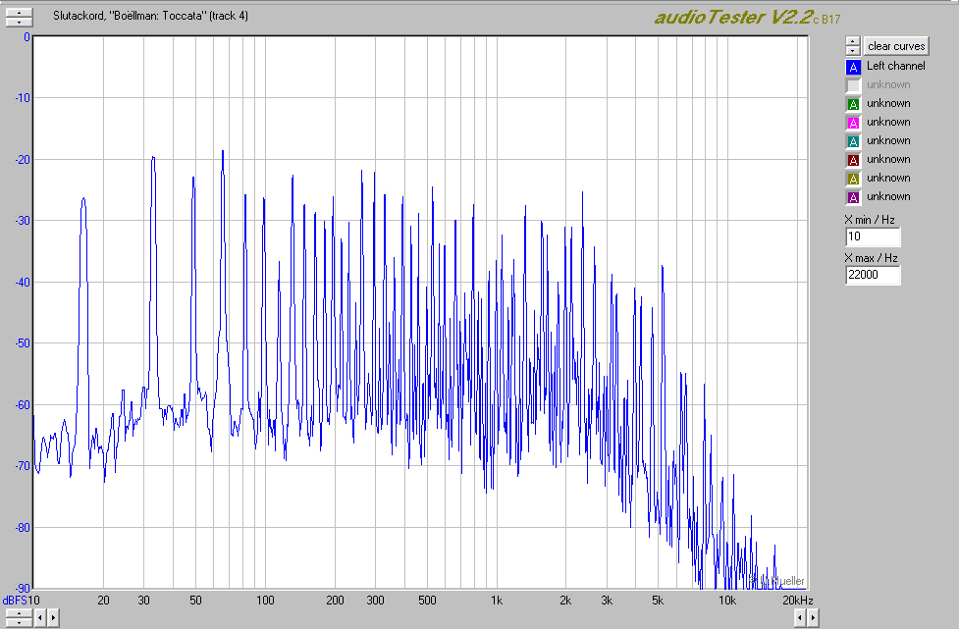
Task: Select the dark red curve A icon
Action: (x=852, y=160)
